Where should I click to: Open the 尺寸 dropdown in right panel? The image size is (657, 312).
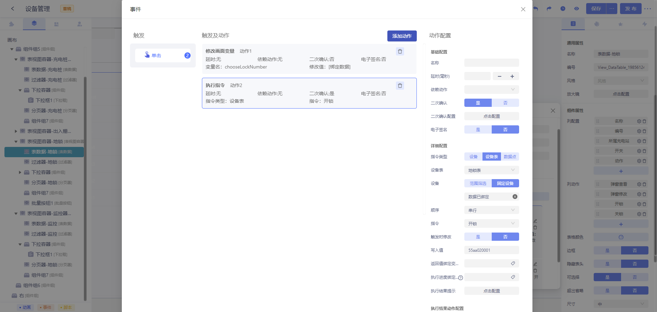pos(621,304)
